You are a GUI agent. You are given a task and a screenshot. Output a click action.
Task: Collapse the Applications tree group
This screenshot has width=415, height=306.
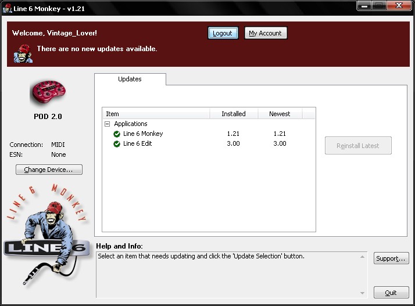pyautogui.click(x=107, y=124)
